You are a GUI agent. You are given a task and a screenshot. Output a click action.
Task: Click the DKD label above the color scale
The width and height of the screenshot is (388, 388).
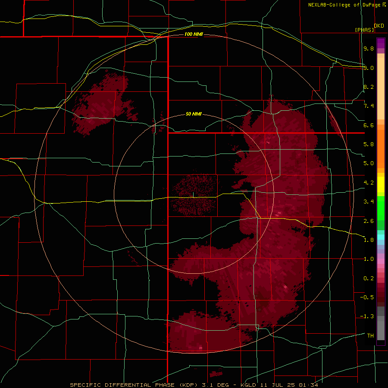click(x=379, y=25)
